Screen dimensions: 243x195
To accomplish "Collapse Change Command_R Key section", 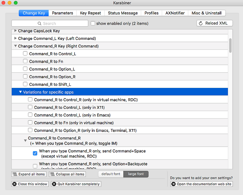I will coord(15,46).
